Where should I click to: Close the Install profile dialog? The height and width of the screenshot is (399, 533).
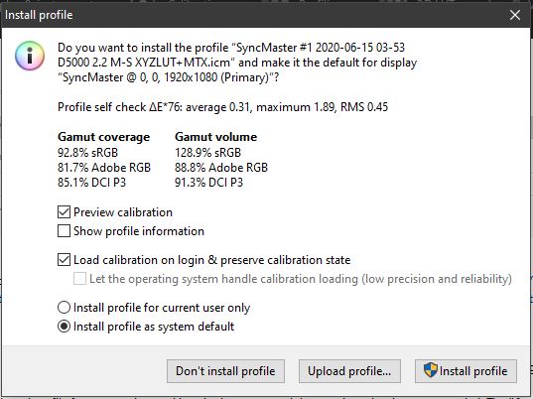tap(515, 15)
